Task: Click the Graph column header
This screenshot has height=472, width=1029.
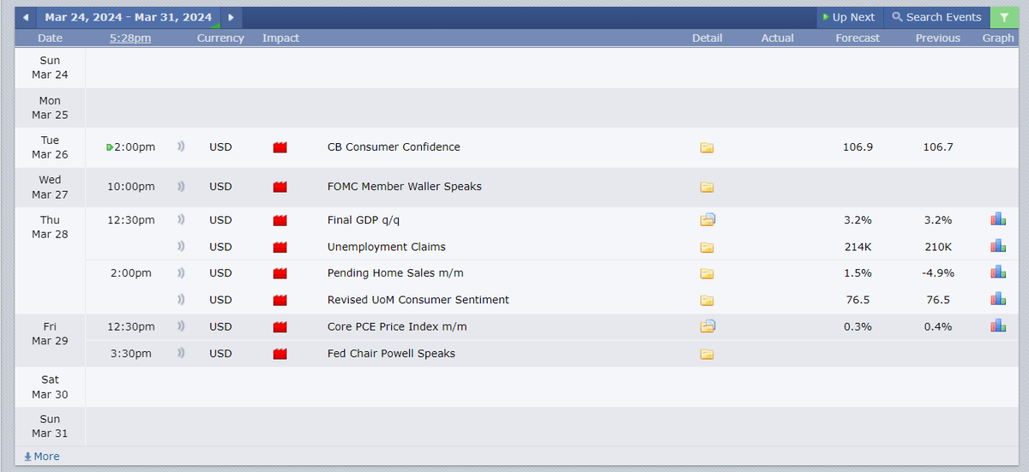Action: (x=998, y=38)
